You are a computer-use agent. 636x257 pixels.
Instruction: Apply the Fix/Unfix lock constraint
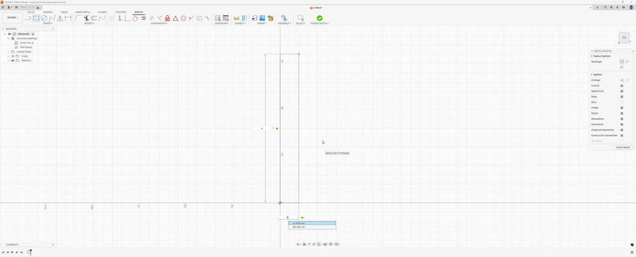168,18
